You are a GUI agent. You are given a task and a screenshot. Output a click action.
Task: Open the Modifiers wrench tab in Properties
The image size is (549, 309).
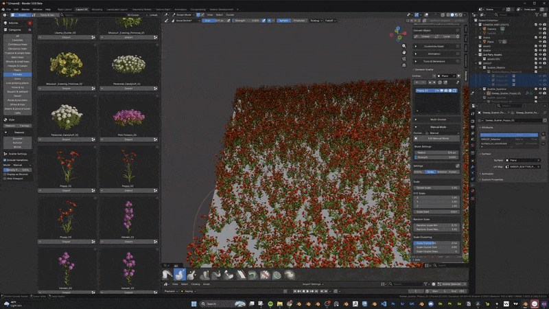473,167
